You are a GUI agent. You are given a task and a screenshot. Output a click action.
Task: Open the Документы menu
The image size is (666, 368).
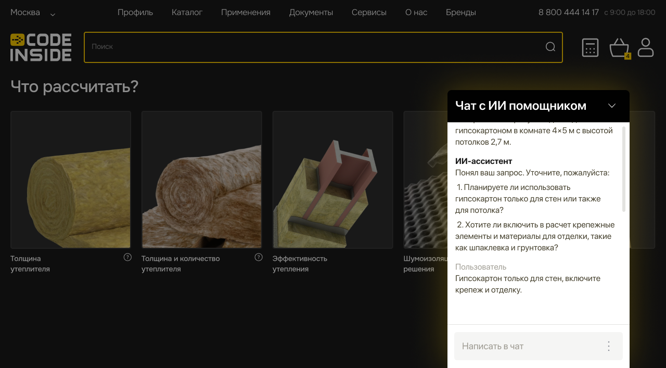coord(311,12)
